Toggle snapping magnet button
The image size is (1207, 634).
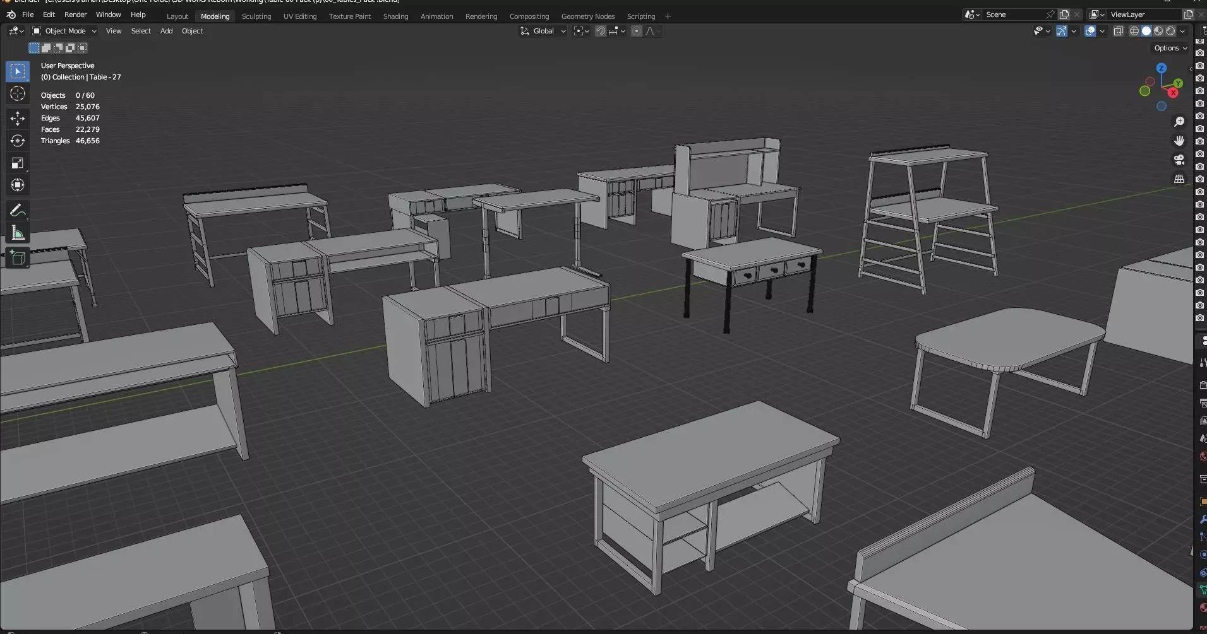coord(601,31)
